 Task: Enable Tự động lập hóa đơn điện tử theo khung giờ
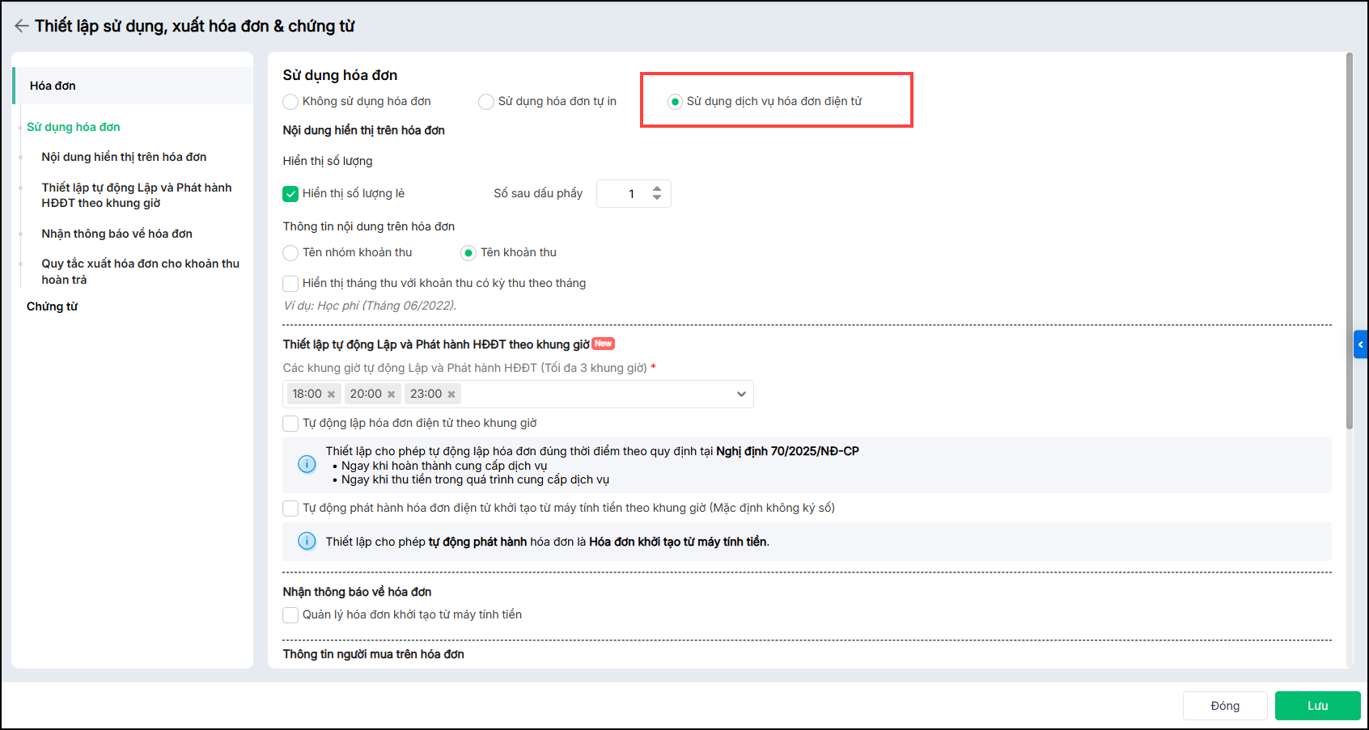pos(290,424)
